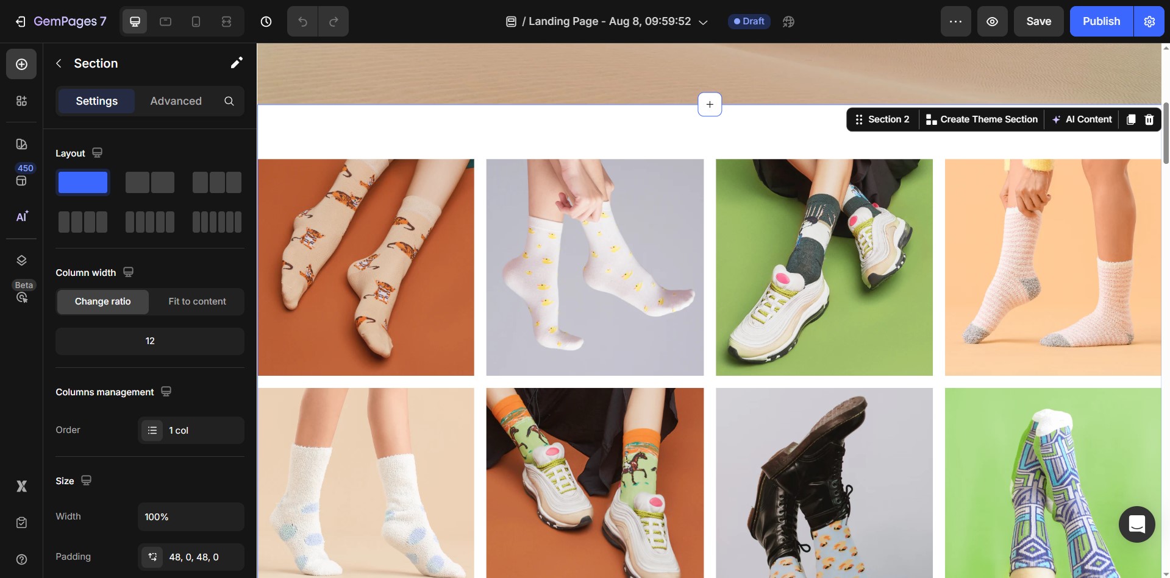The image size is (1170, 578).
Task: Toggle Layout device responsive icon
Action: click(x=97, y=153)
